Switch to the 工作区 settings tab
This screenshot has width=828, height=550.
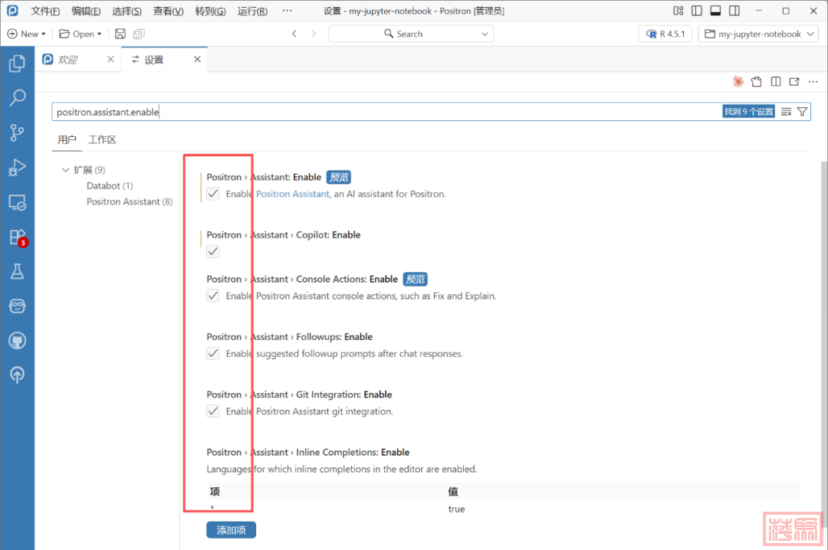coord(102,139)
